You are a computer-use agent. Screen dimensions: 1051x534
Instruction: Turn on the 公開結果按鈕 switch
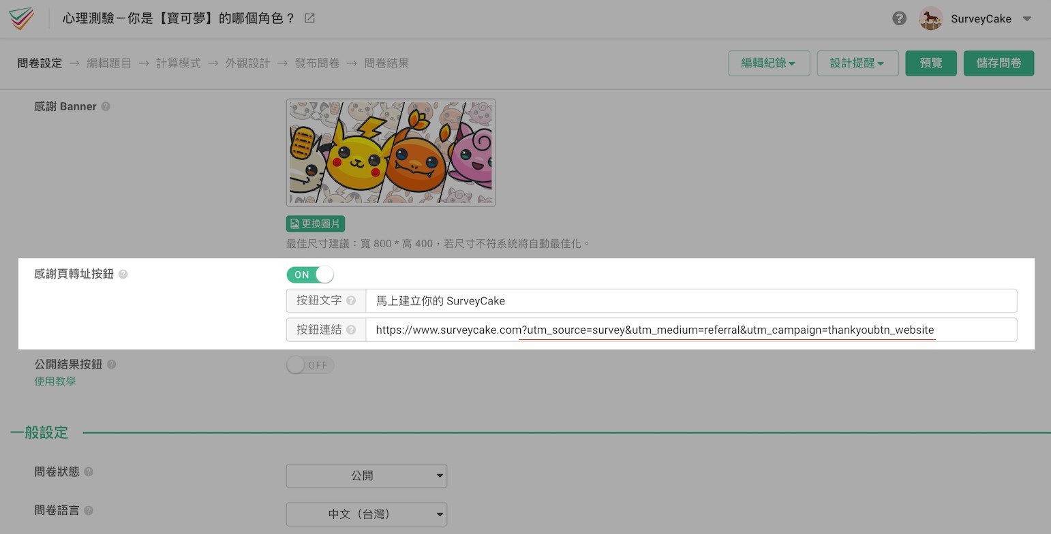tap(310, 365)
